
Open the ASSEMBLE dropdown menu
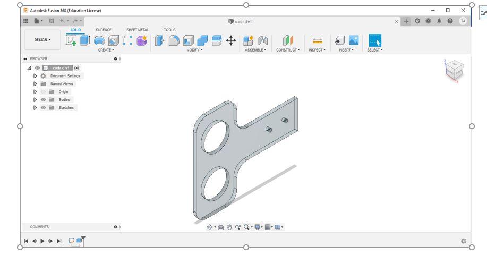coord(255,50)
